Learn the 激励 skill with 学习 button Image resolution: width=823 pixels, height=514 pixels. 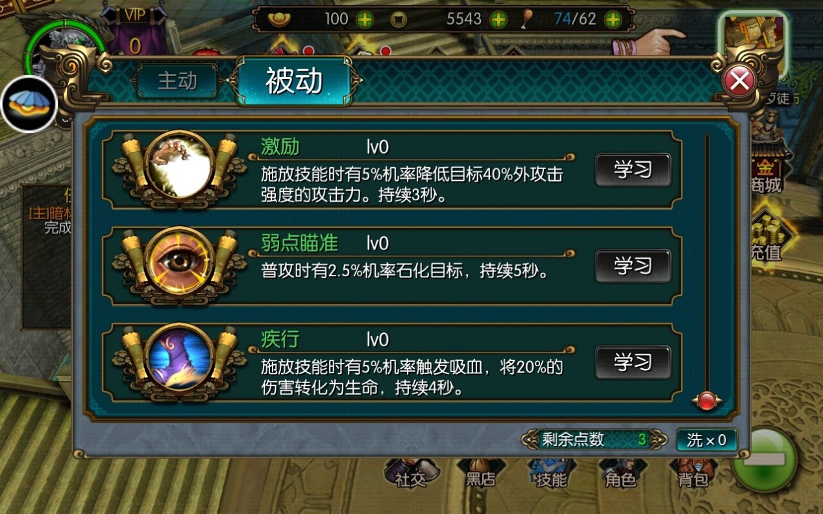pos(633,170)
